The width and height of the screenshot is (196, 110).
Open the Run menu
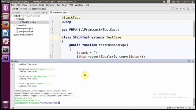coord(58,5)
